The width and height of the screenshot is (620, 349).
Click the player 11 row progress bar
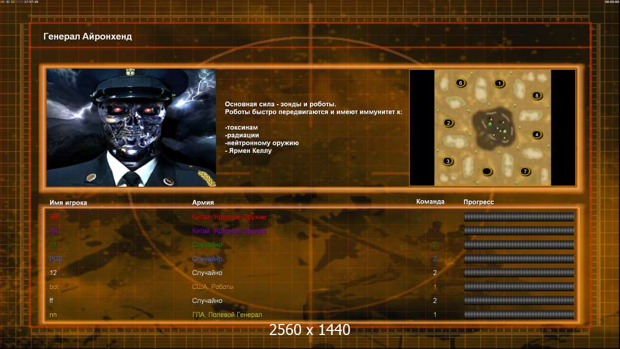[519, 245]
